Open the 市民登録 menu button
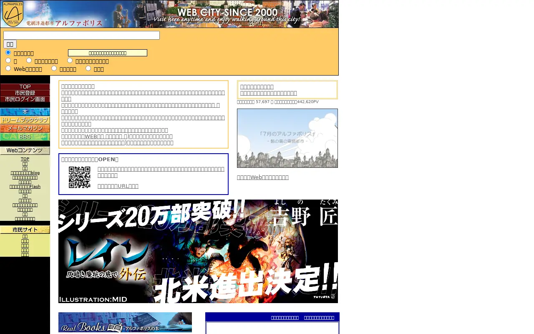534x334 pixels. point(25,93)
